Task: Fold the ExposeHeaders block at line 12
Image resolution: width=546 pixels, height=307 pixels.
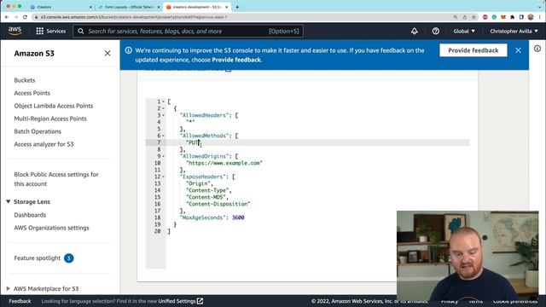Action: (x=163, y=177)
